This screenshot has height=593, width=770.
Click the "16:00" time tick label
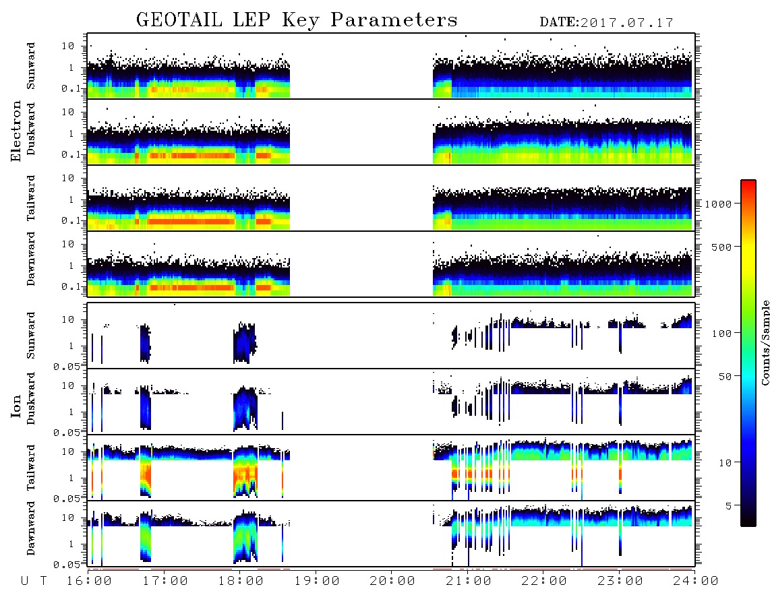(x=89, y=582)
